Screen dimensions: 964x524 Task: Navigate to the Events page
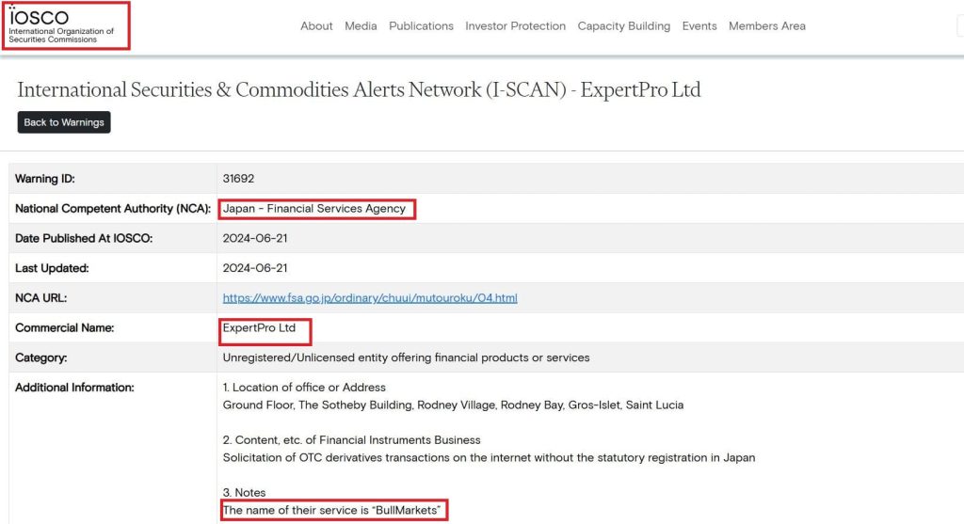pos(699,26)
